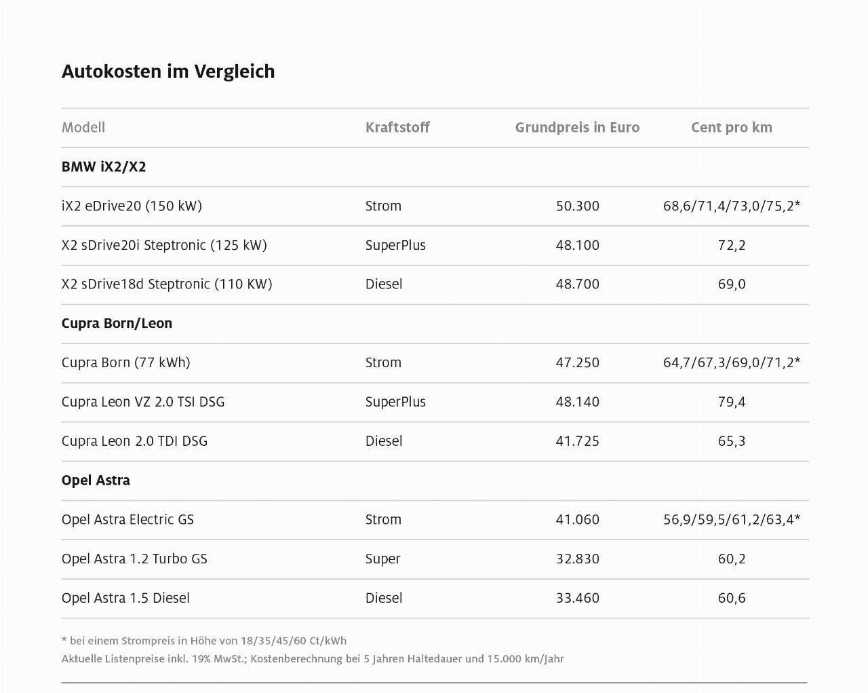Select the 'iX2 eDrive20 (150 kW)' row label

[132, 206]
